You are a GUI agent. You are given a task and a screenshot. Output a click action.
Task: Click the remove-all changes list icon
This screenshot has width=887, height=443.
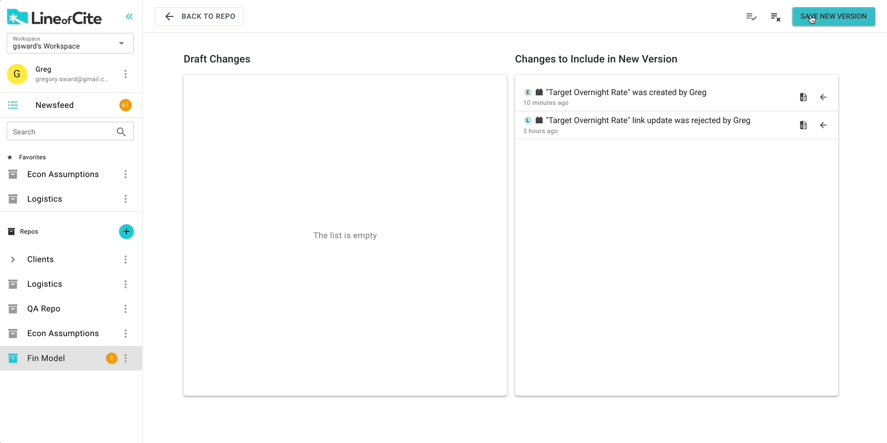point(775,17)
